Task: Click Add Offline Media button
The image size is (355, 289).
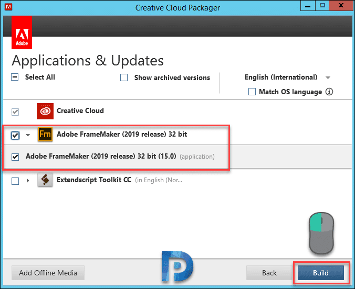Action: point(48,273)
